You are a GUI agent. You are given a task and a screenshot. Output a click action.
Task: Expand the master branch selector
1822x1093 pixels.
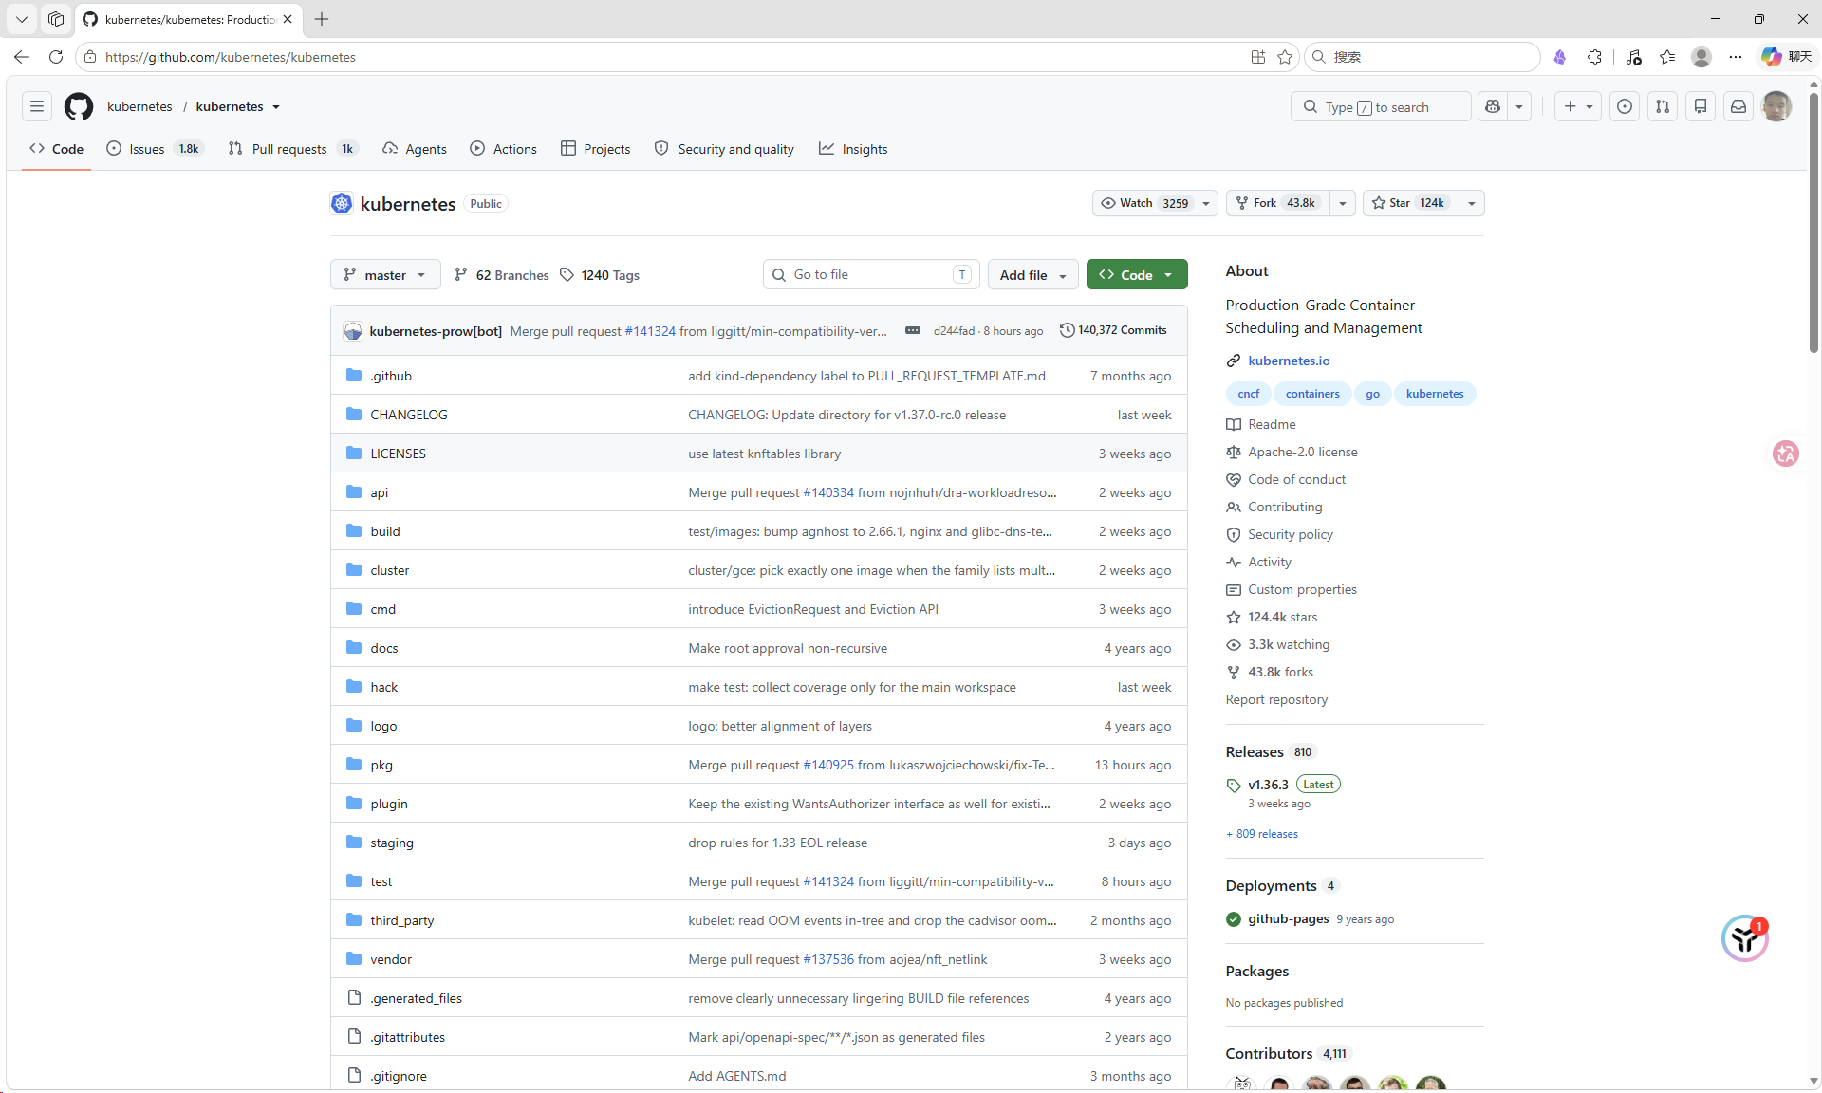click(x=385, y=274)
